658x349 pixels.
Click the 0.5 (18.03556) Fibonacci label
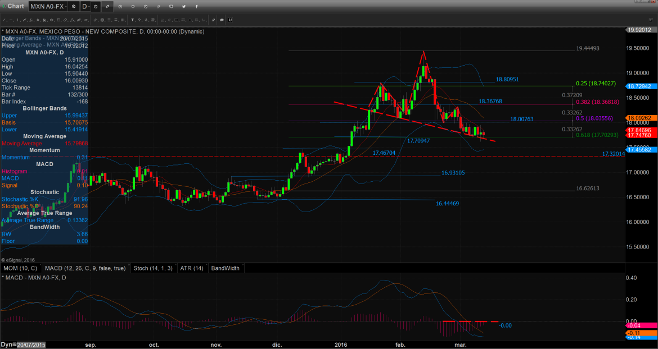(594, 118)
